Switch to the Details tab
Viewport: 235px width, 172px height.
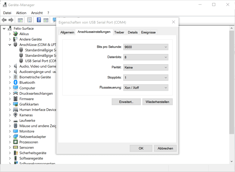133,32
